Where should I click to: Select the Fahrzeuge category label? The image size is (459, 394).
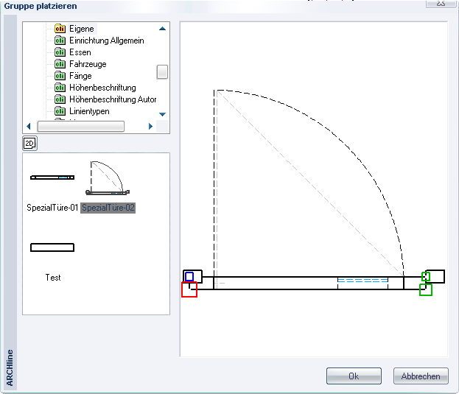click(88, 64)
